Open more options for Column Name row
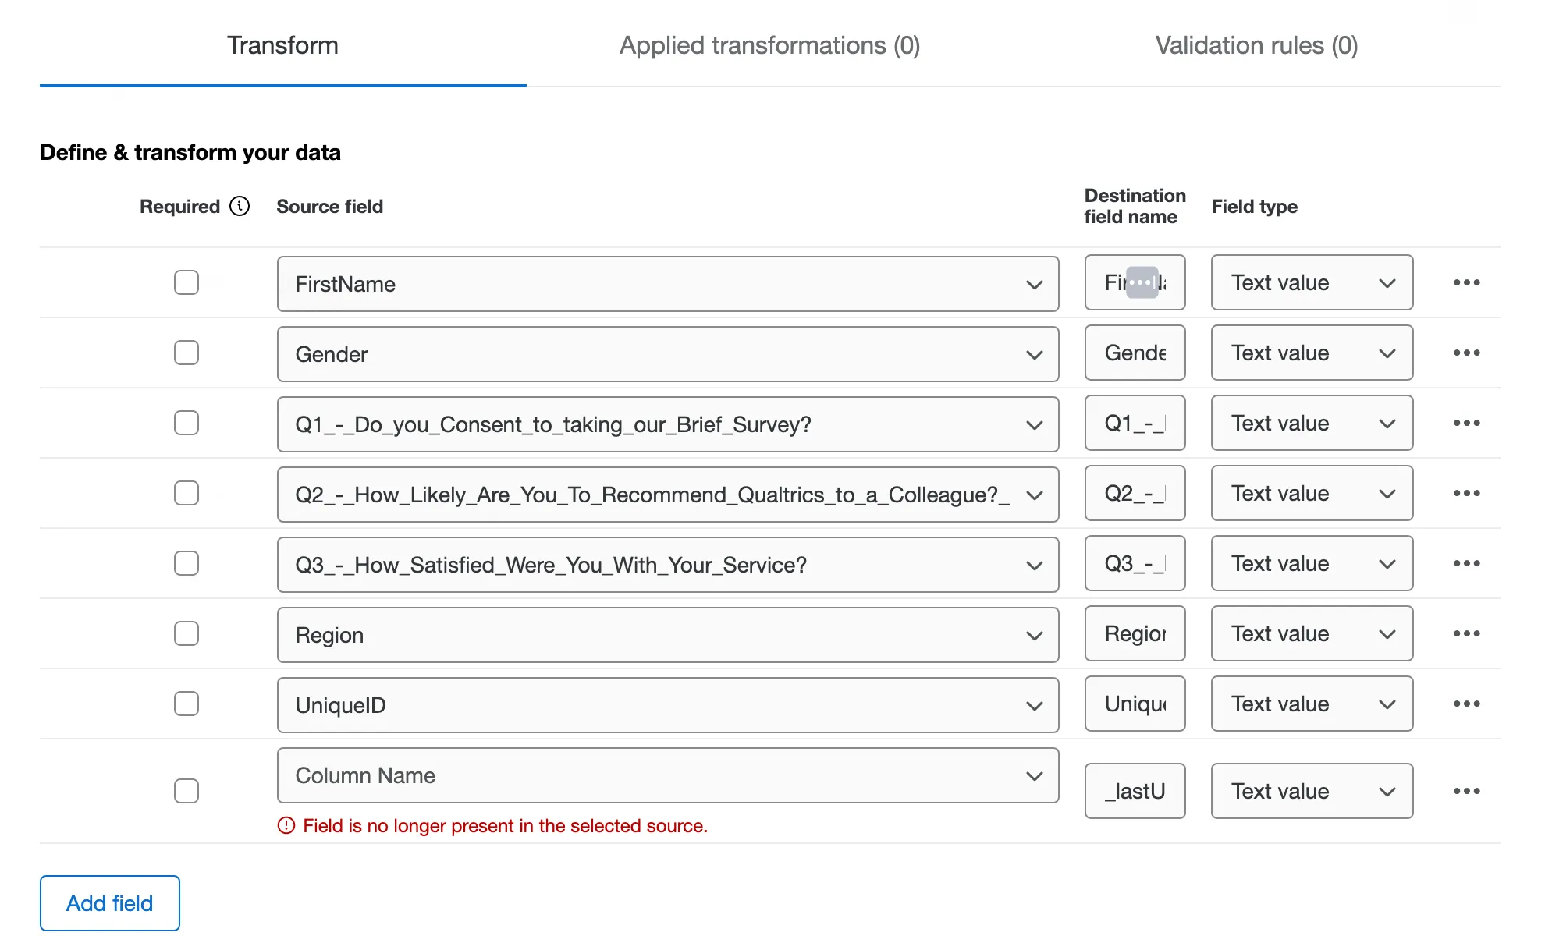 tap(1466, 791)
